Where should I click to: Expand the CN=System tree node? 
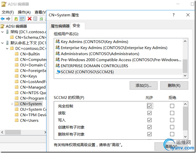coord(12,104)
